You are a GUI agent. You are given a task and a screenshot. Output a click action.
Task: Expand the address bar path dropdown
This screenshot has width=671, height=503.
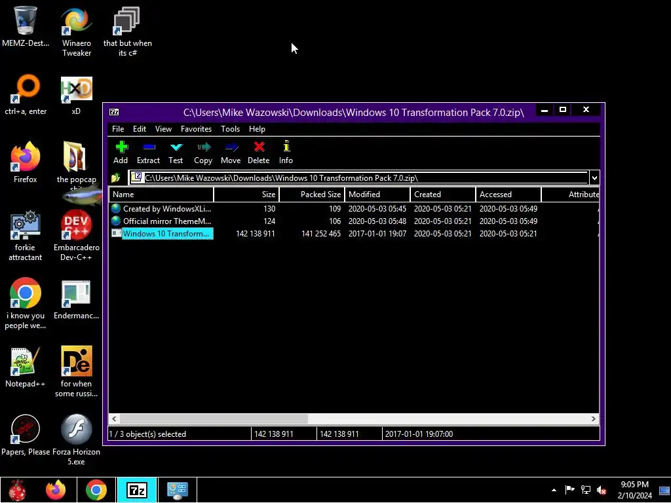click(594, 178)
